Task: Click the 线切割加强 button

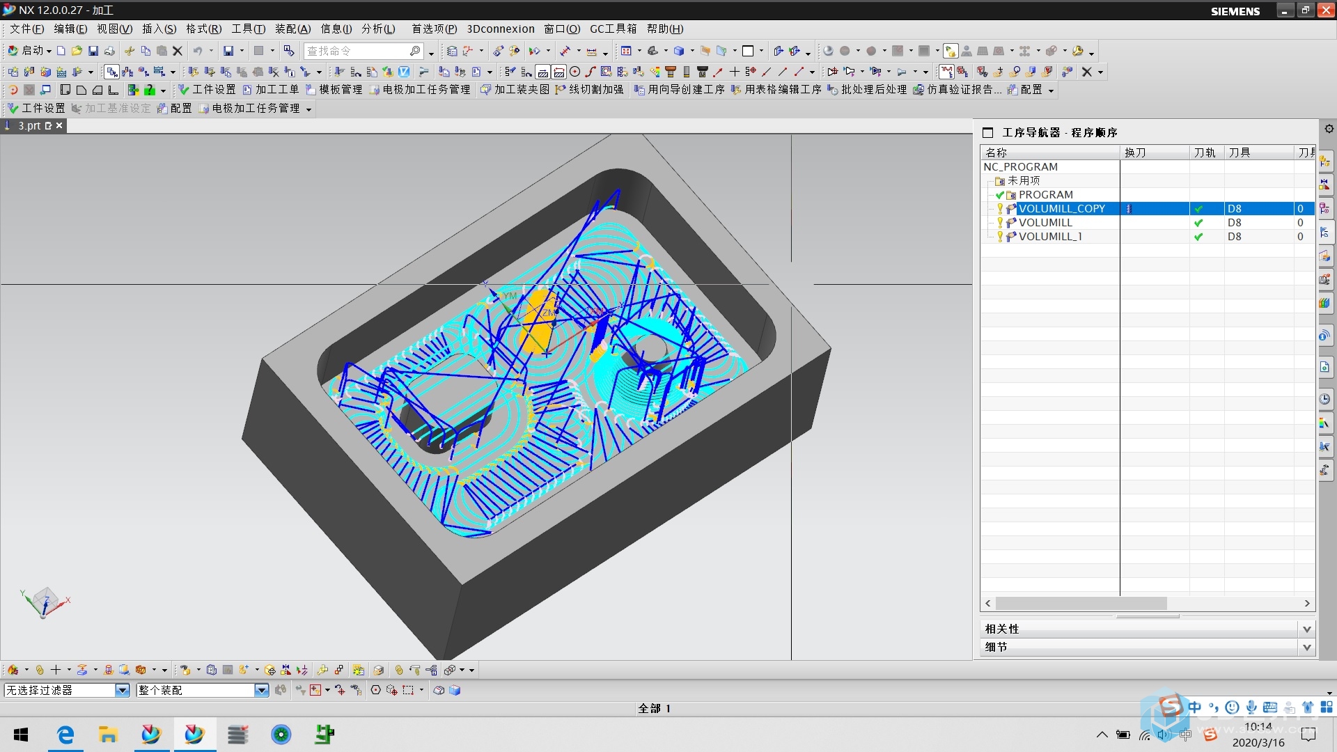Action: point(589,90)
